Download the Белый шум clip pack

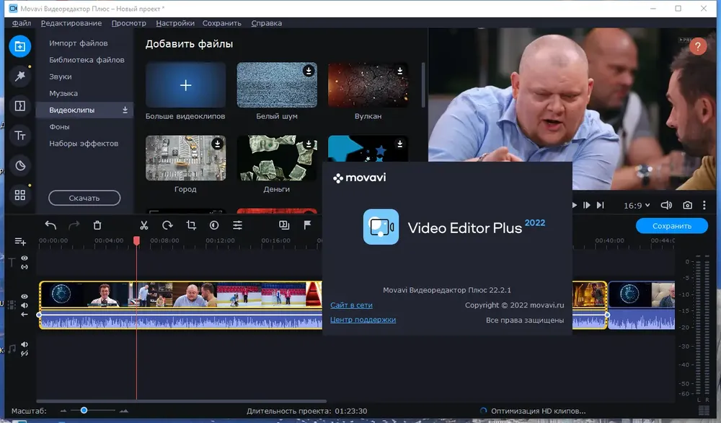(x=309, y=71)
